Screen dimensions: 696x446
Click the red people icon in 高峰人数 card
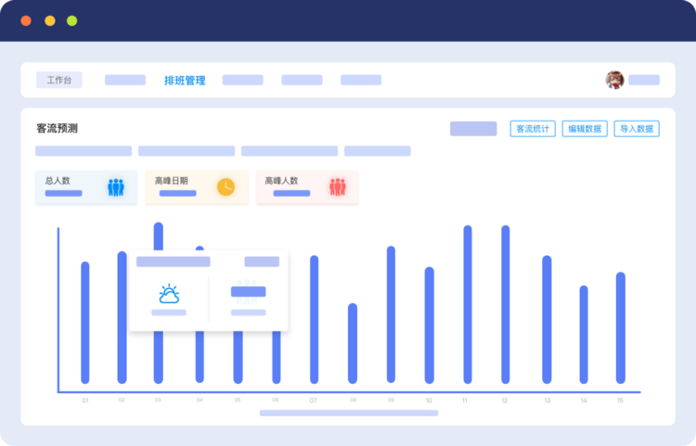click(337, 187)
